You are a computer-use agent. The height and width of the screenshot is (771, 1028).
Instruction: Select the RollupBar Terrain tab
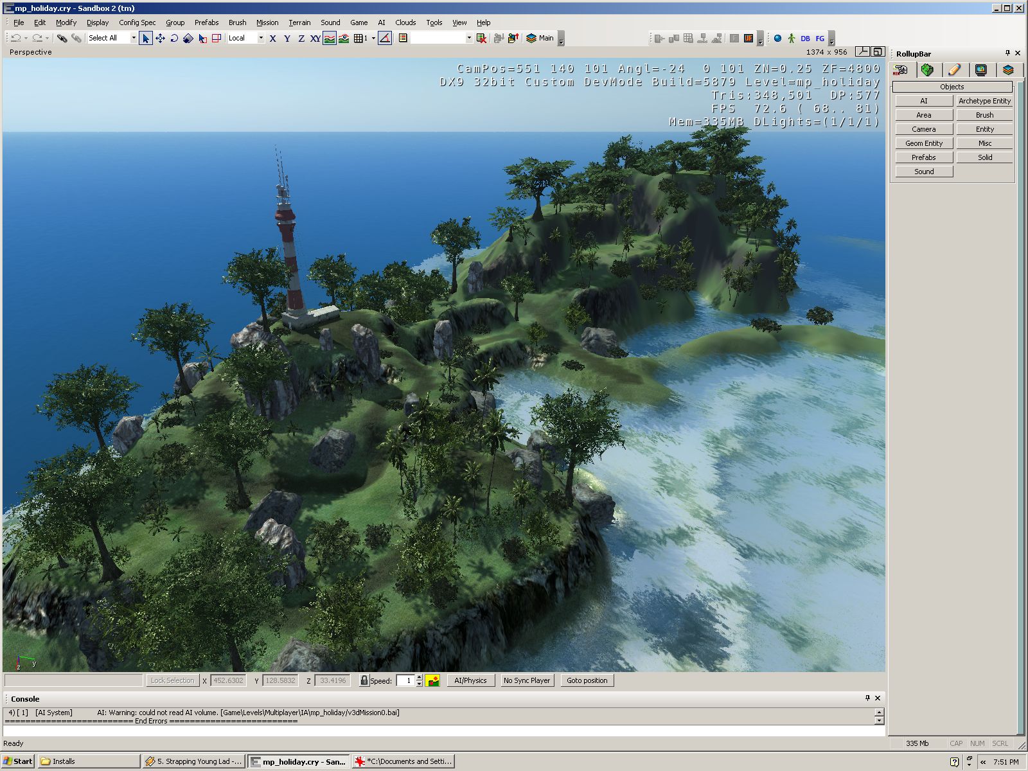point(927,69)
